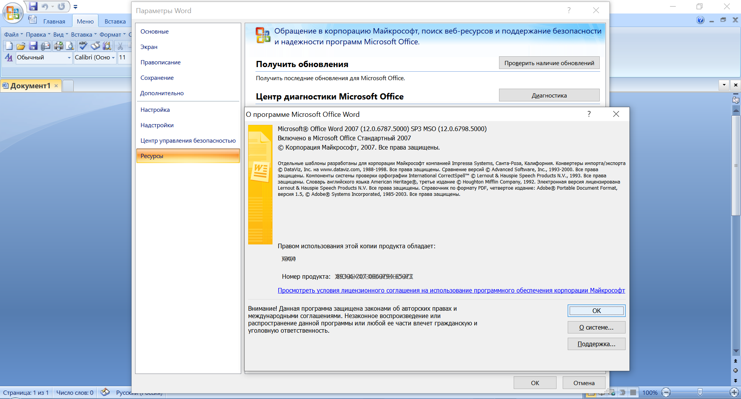Open Вставка dropdown menu in Menu toolbar
Screen dimensions: 741x399
84,35
